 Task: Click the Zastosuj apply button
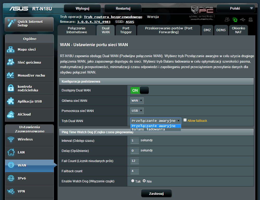[156, 194]
